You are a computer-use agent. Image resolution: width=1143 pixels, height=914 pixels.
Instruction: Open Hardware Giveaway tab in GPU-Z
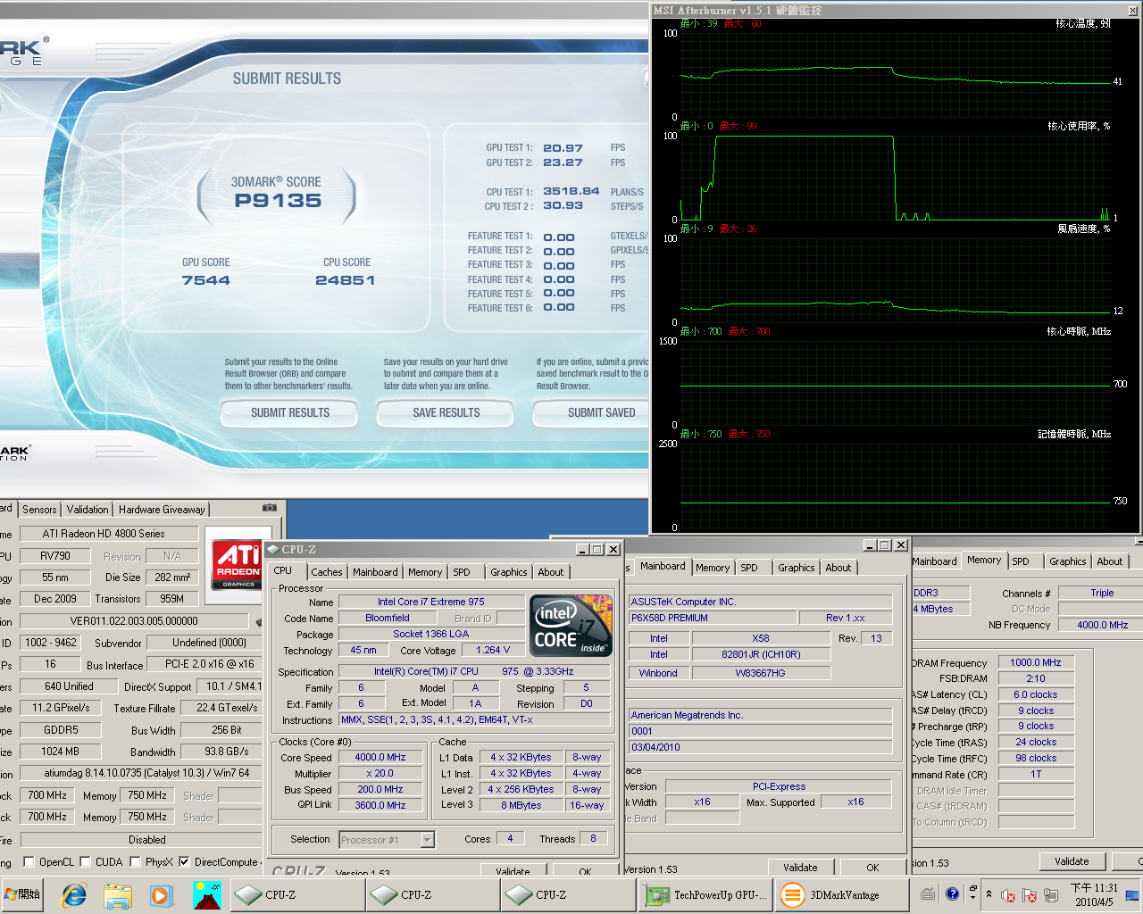tap(162, 509)
